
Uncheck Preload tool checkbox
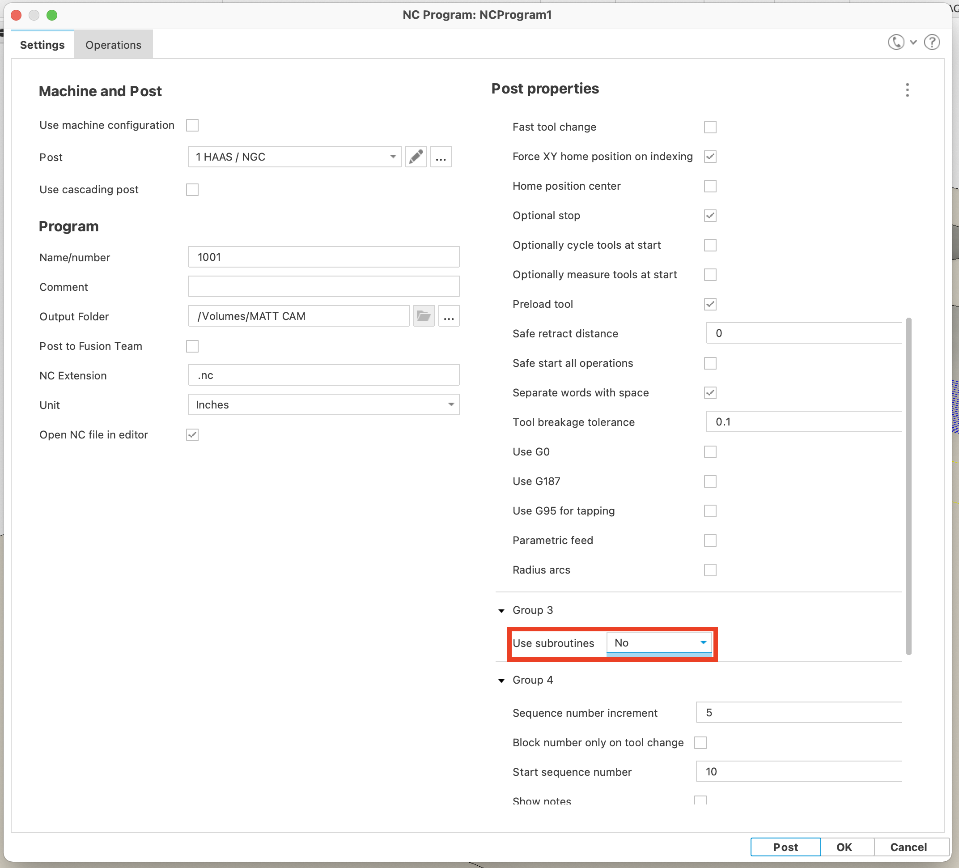tap(710, 304)
